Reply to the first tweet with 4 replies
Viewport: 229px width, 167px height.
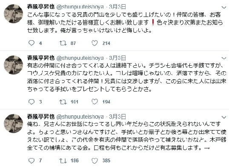coord(31,43)
